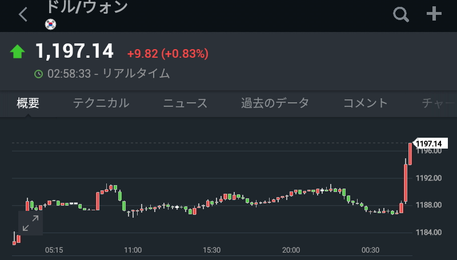This screenshot has width=457, height=260.
Task: Select the 概要 tab
Action: [x=28, y=103]
